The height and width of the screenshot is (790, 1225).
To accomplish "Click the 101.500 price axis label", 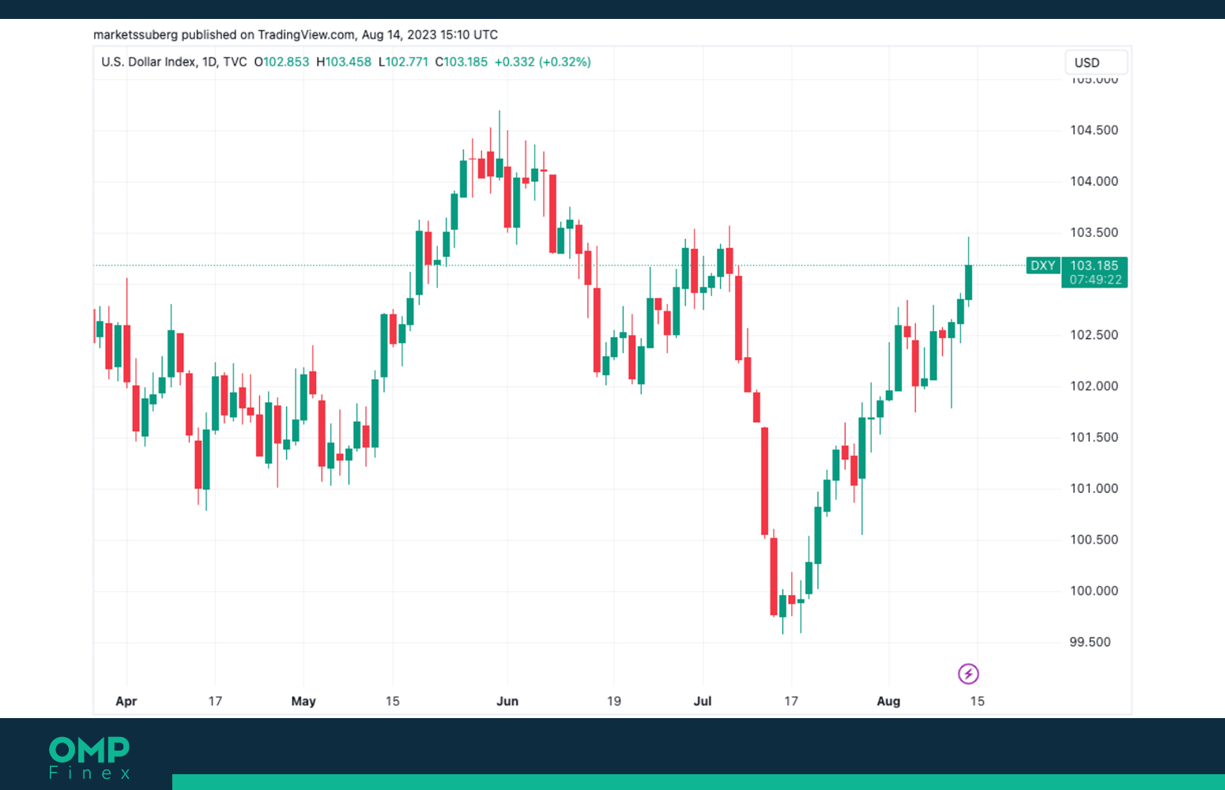I will [1094, 438].
